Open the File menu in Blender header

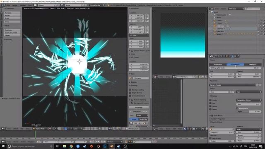pyautogui.click(x=8, y=5)
